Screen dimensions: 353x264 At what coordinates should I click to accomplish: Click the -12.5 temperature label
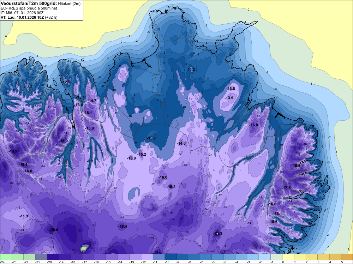pyautogui.click(x=66, y=82)
